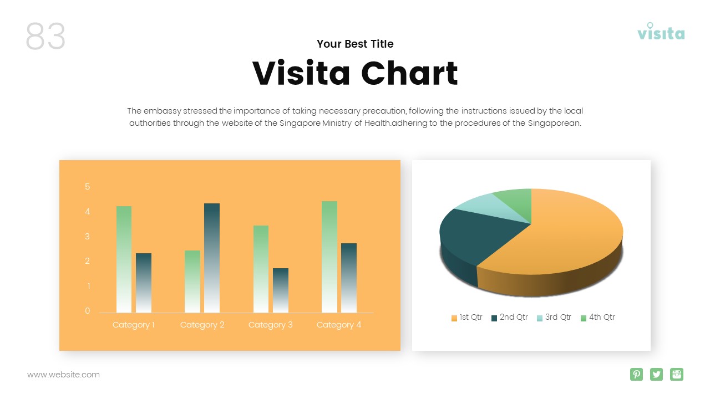
Task: Click the Pinterest icon in the footer
Action: [x=636, y=375]
